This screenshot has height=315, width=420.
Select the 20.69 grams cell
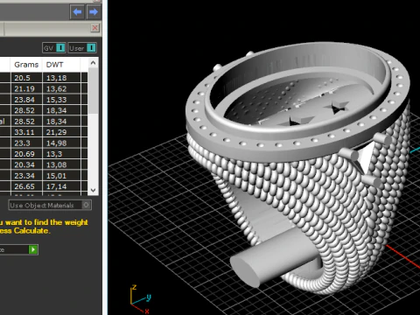(26, 154)
